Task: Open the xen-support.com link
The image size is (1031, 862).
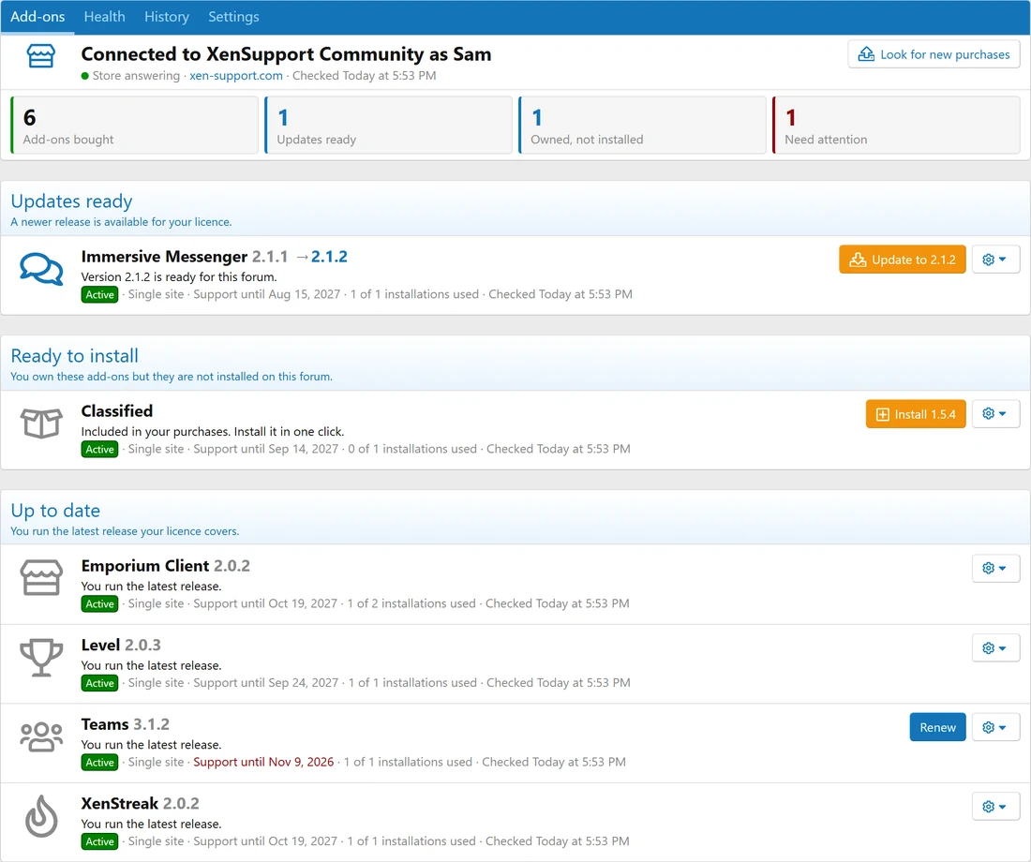Action: (236, 76)
